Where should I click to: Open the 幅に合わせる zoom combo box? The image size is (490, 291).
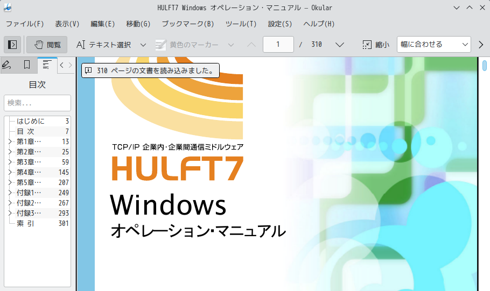coord(434,44)
